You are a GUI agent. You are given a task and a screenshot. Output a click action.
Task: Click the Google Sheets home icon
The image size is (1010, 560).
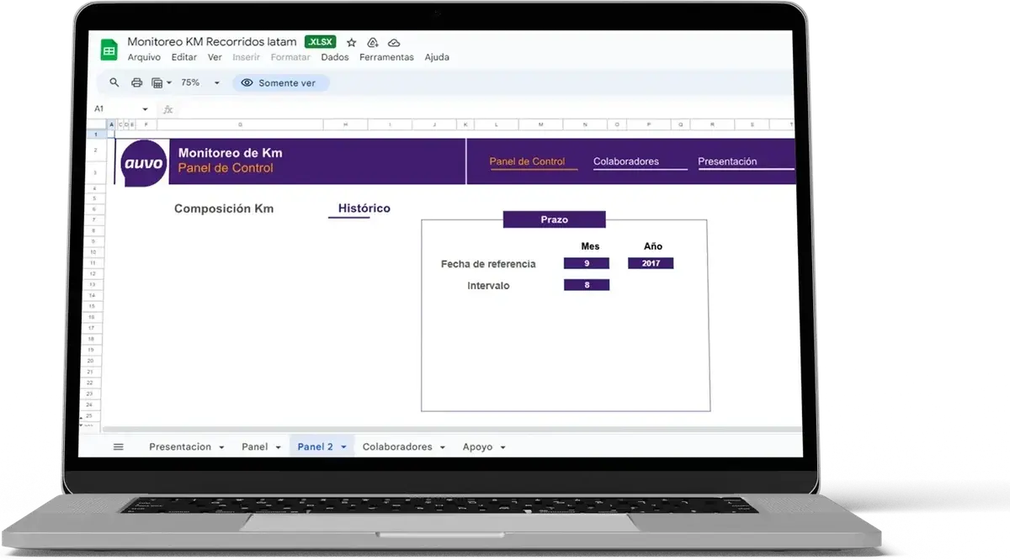tap(109, 50)
